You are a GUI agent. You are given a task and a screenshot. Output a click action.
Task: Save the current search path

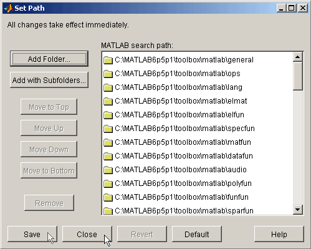(x=32, y=234)
